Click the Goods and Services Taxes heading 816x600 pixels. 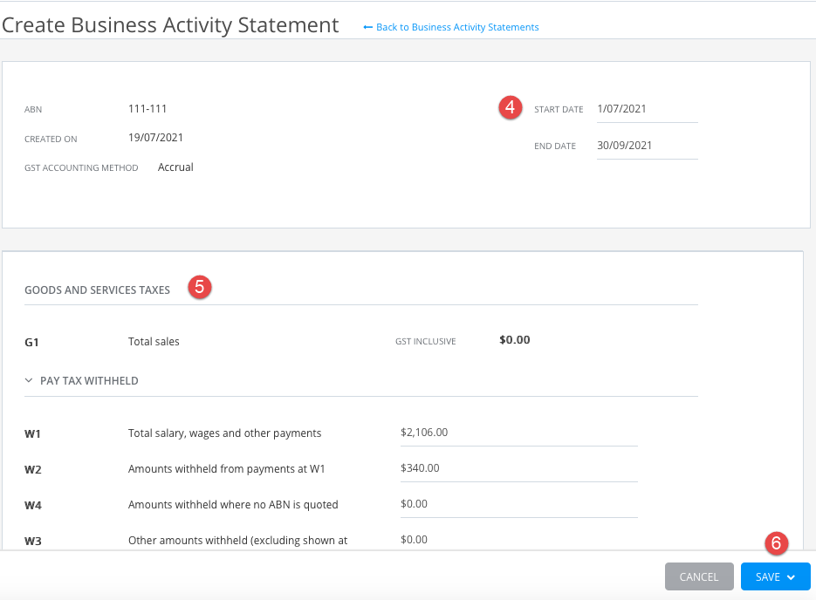(x=97, y=290)
